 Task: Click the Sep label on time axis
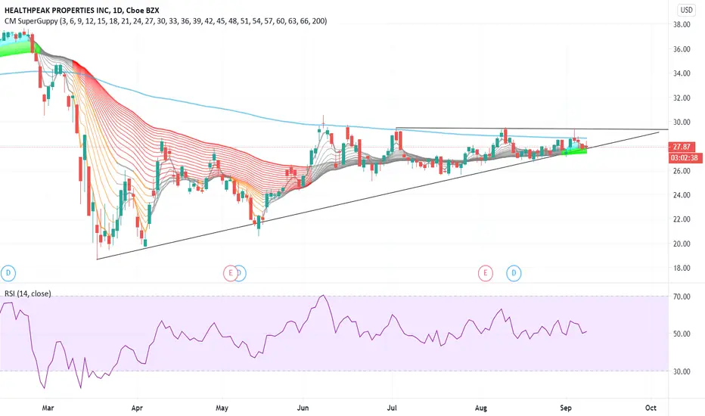pos(566,408)
